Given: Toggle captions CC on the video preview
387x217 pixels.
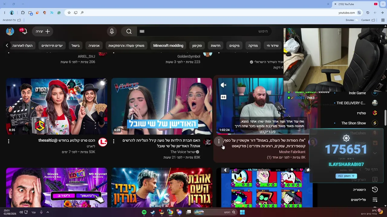Looking at the screenshot, I should [x=223, y=97].
